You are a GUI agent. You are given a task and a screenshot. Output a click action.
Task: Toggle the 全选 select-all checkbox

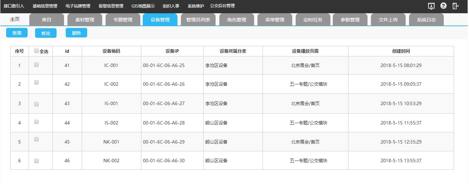(x=37, y=51)
